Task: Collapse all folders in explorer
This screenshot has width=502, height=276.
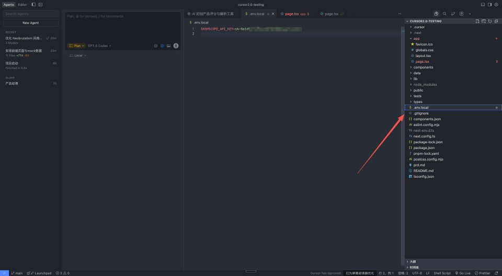Action: [496, 21]
